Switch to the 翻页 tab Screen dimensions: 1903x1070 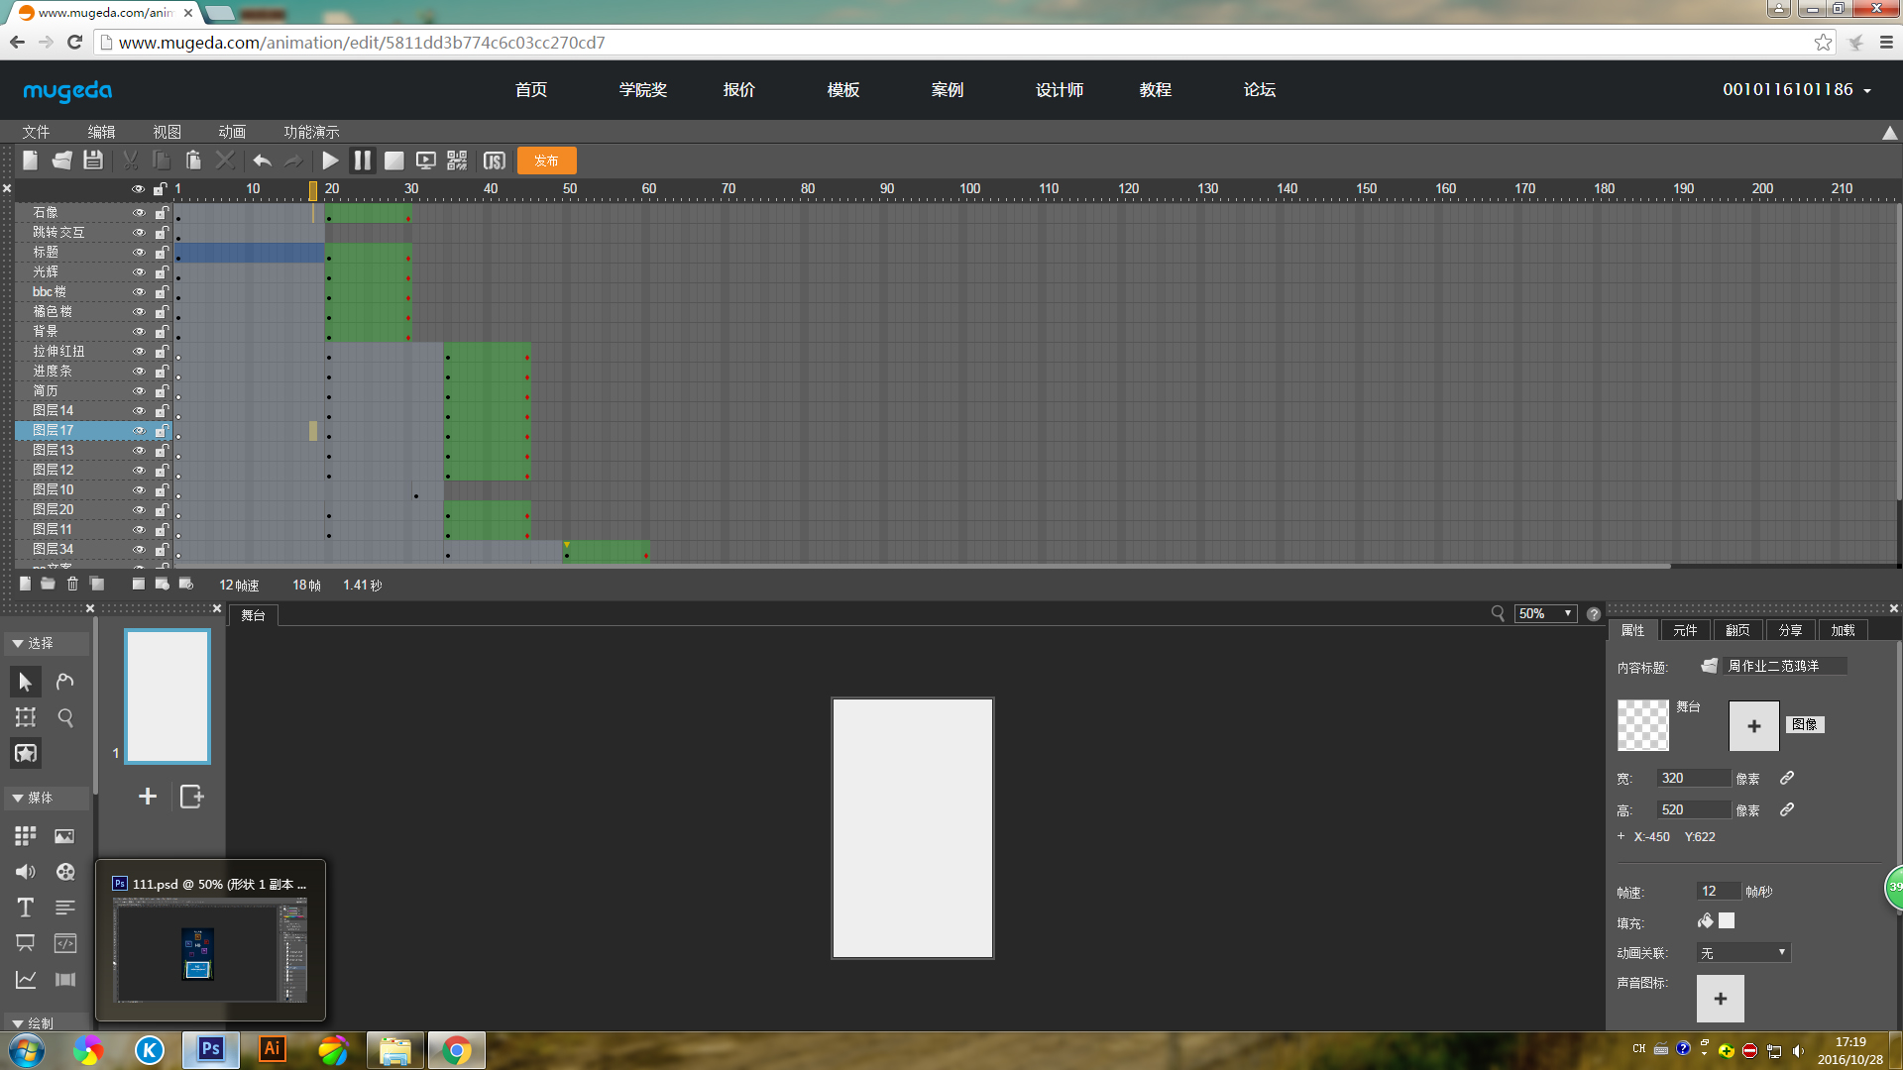1737,630
